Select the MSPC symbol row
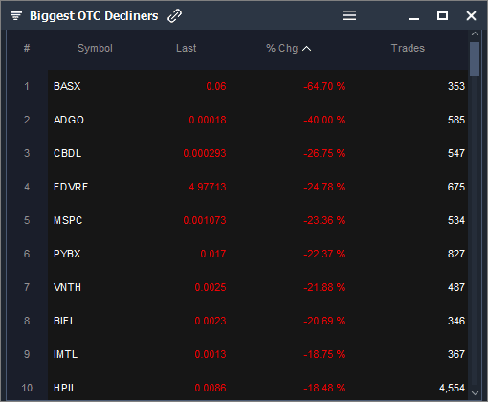This screenshot has width=488, height=402. pos(257,220)
